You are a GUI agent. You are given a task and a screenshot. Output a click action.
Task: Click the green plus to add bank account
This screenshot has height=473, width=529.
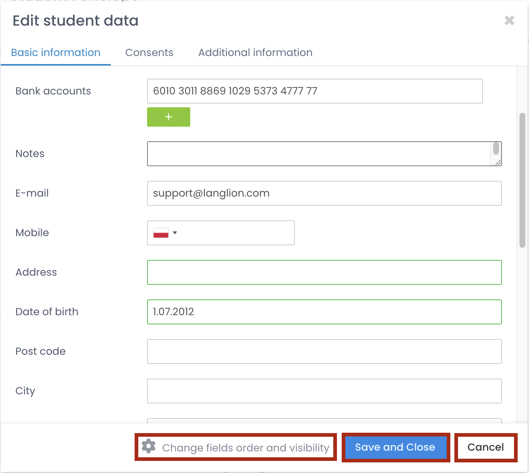pos(168,117)
